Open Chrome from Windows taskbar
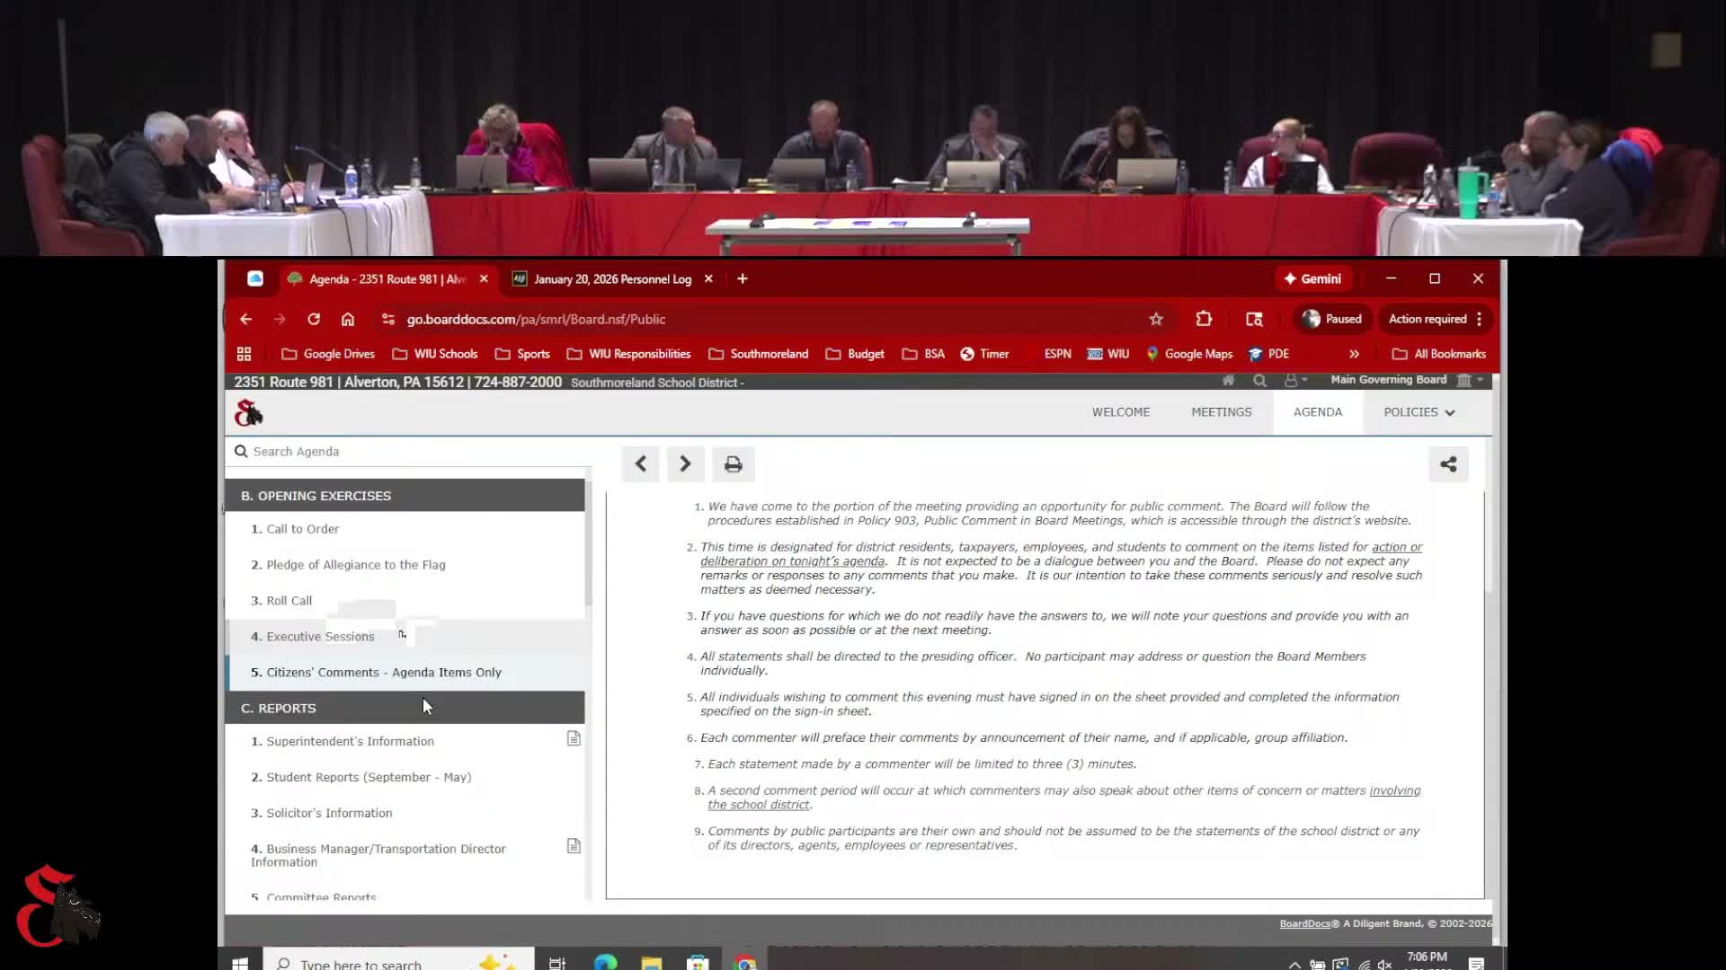The width and height of the screenshot is (1726, 970). point(744,963)
